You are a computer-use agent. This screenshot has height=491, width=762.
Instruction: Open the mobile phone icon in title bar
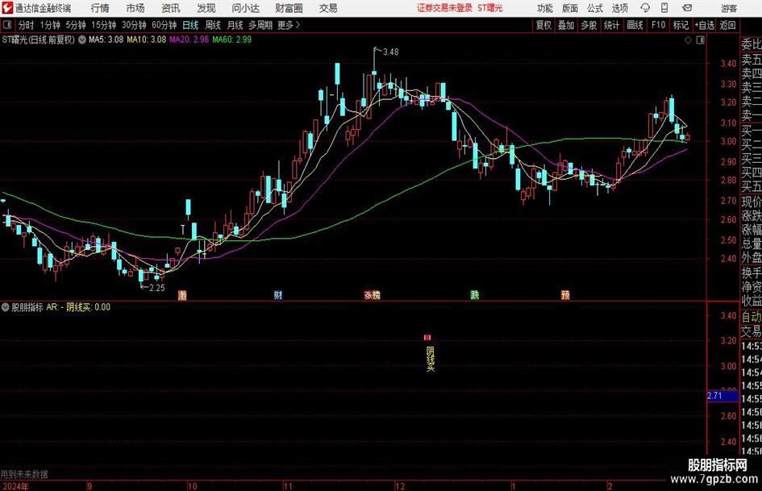point(664,8)
